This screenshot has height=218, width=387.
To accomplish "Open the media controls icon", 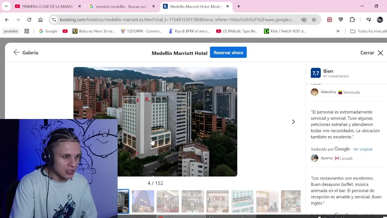I will [x=369, y=20].
